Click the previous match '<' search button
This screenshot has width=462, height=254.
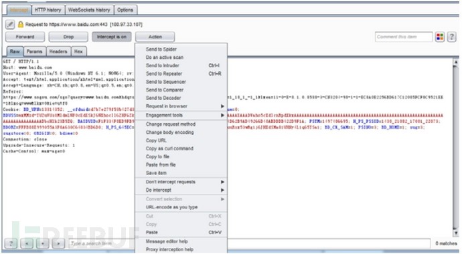tap(27, 243)
